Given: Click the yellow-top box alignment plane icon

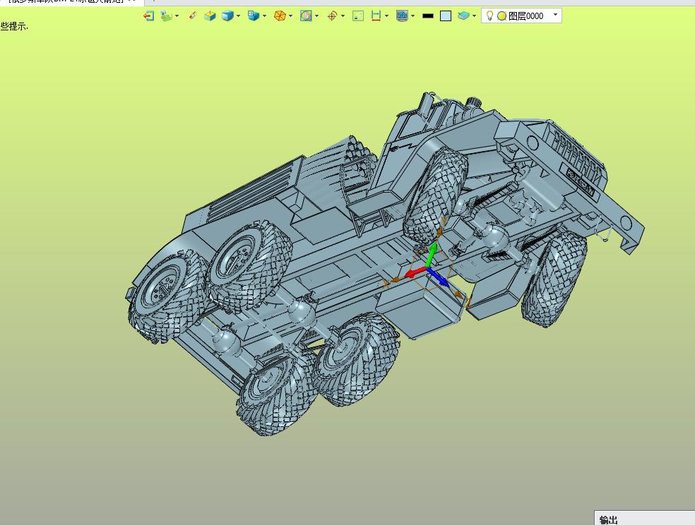Looking at the screenshot, I should point(210,16).
